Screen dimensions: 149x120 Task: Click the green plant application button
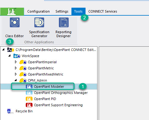12,12
